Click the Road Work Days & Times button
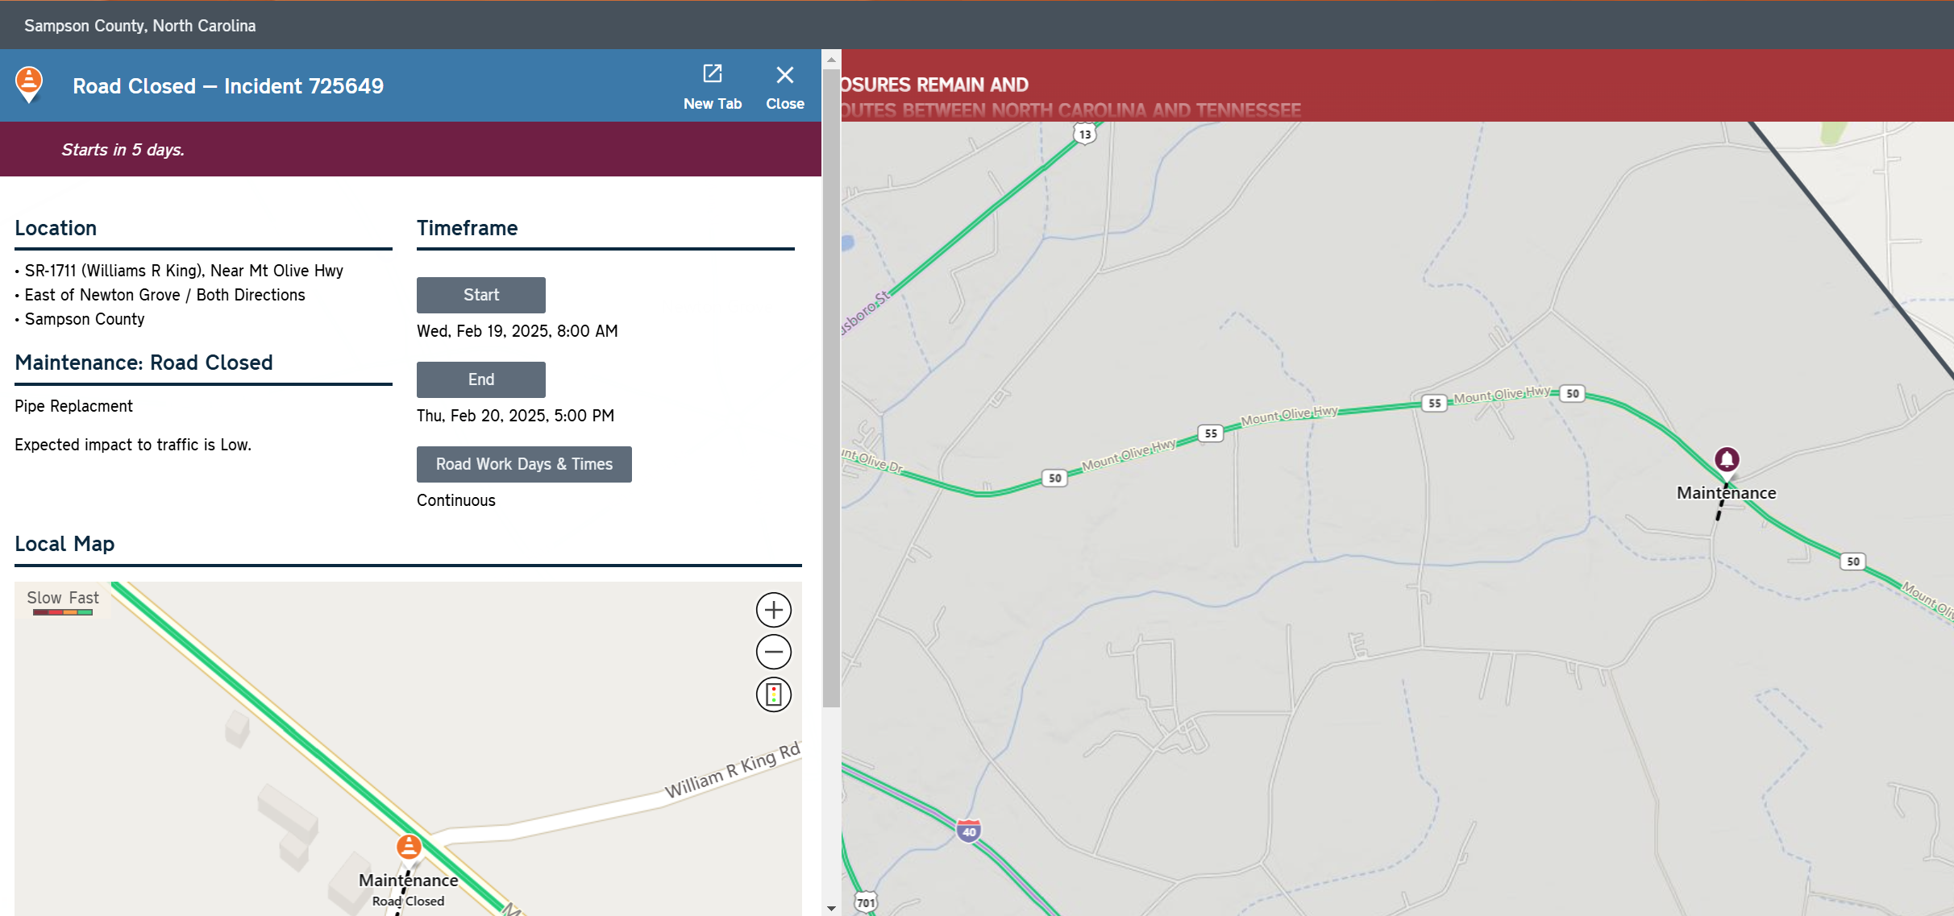1954x916 pixels. click(524, 464)
